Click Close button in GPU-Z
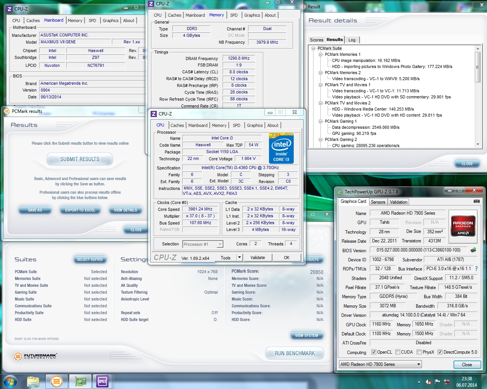Screen dimensions: 487x389 coord(467,365)
